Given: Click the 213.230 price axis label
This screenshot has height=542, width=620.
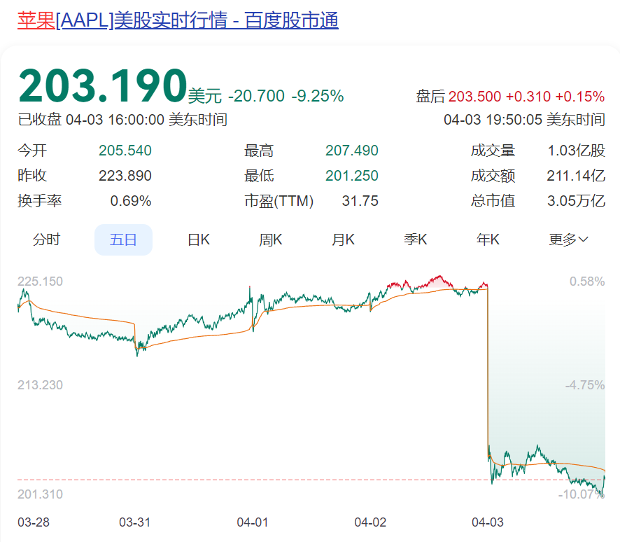Looking at the screenshot, I should 40,385.
